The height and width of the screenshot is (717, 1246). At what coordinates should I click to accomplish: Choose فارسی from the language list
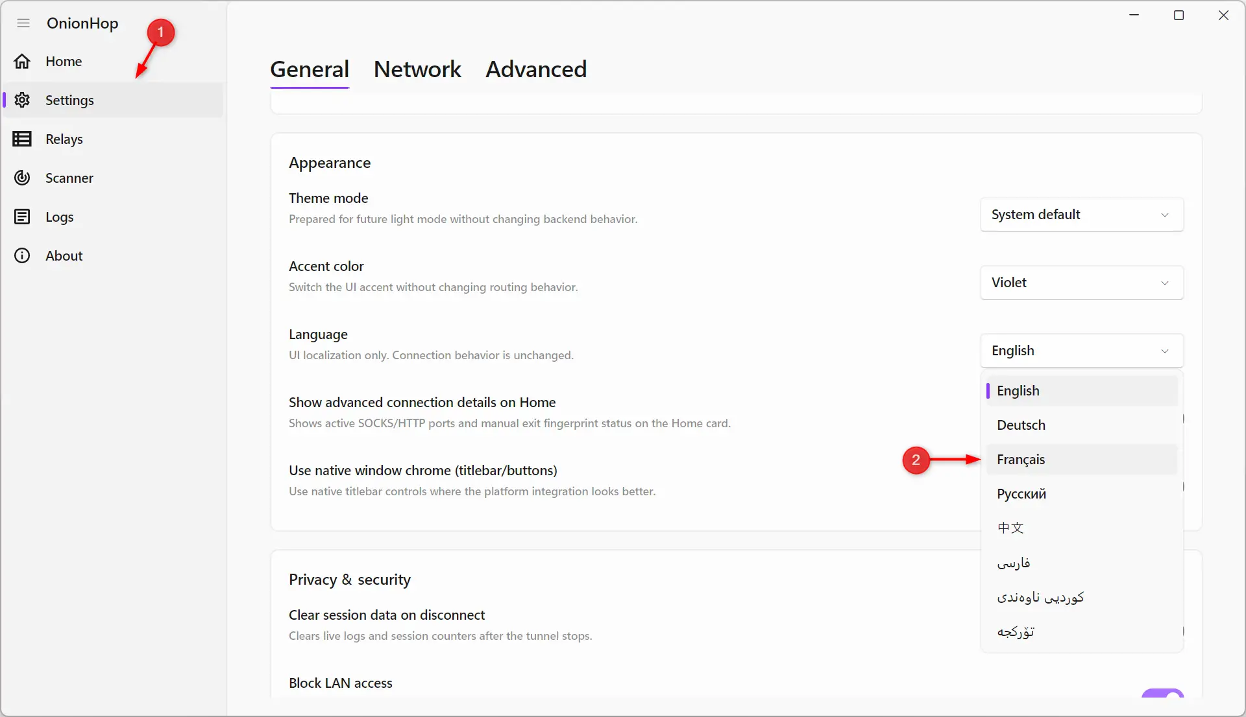click(1082, 563)
